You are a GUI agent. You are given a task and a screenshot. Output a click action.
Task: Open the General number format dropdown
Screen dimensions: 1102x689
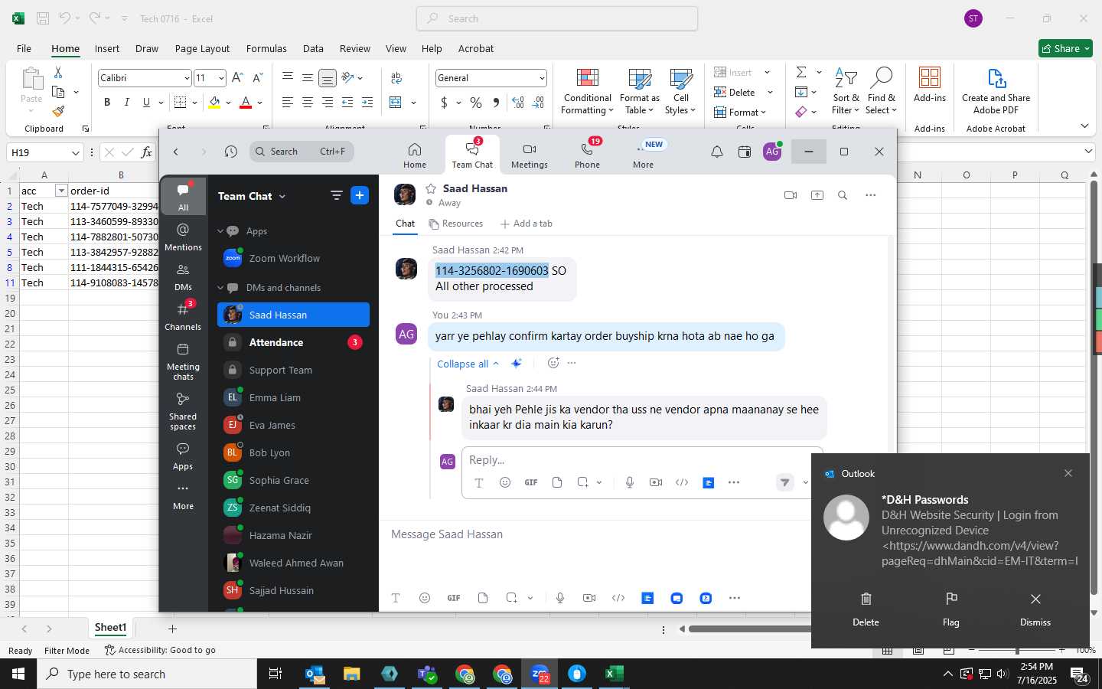542,78
